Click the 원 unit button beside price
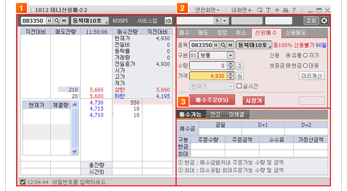Screen dimensions: 347x191 coord(240,76)
